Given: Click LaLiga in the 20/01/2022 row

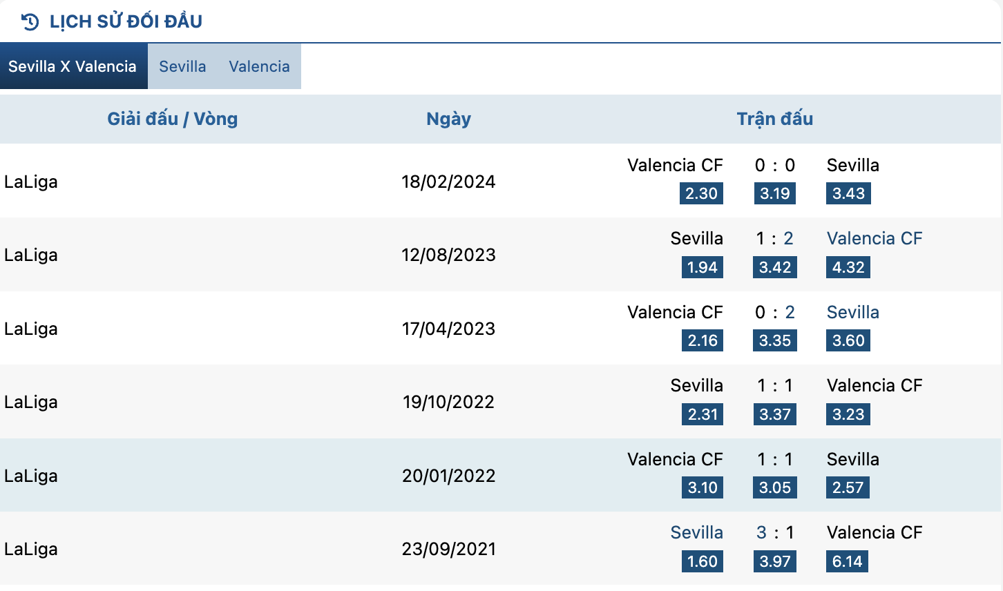Looking at the screenshot, I should [31, 476].
